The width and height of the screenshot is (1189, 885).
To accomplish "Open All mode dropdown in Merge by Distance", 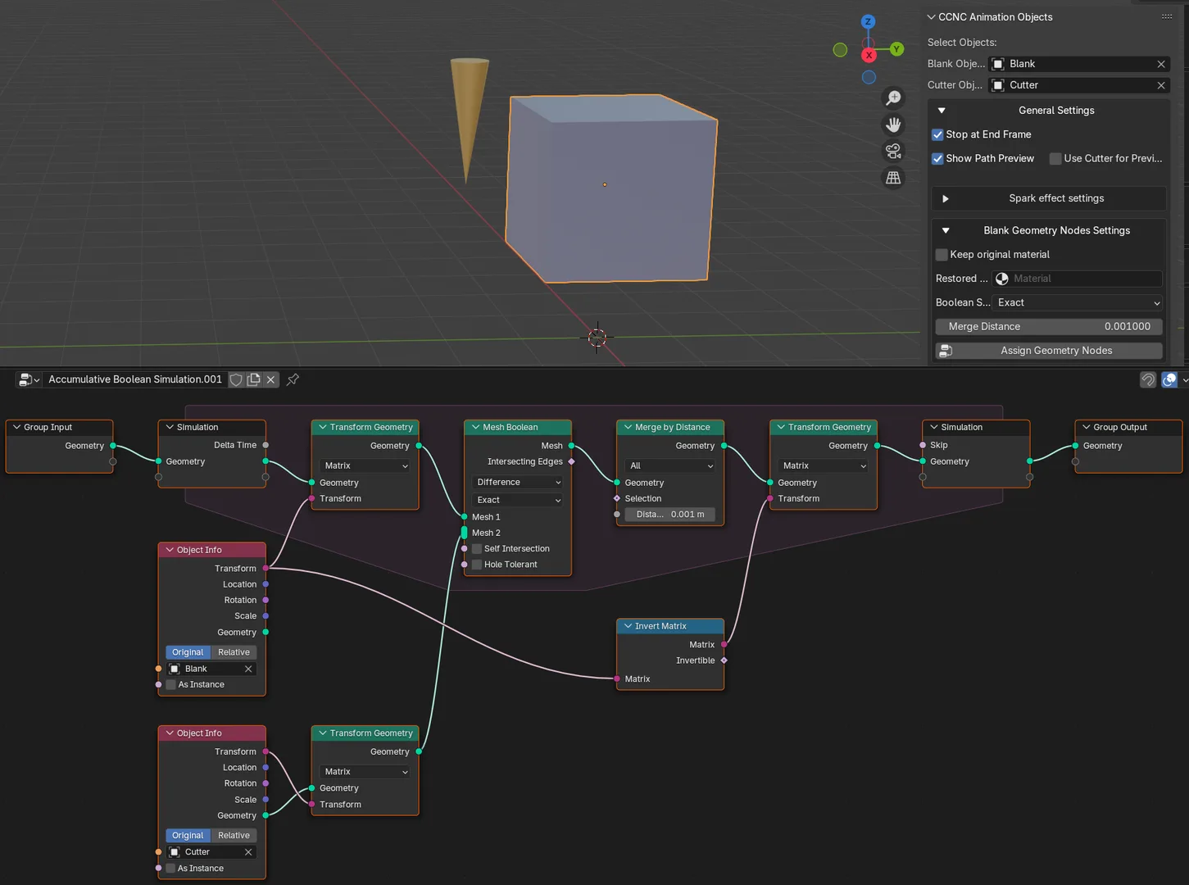I will (670, 465).
